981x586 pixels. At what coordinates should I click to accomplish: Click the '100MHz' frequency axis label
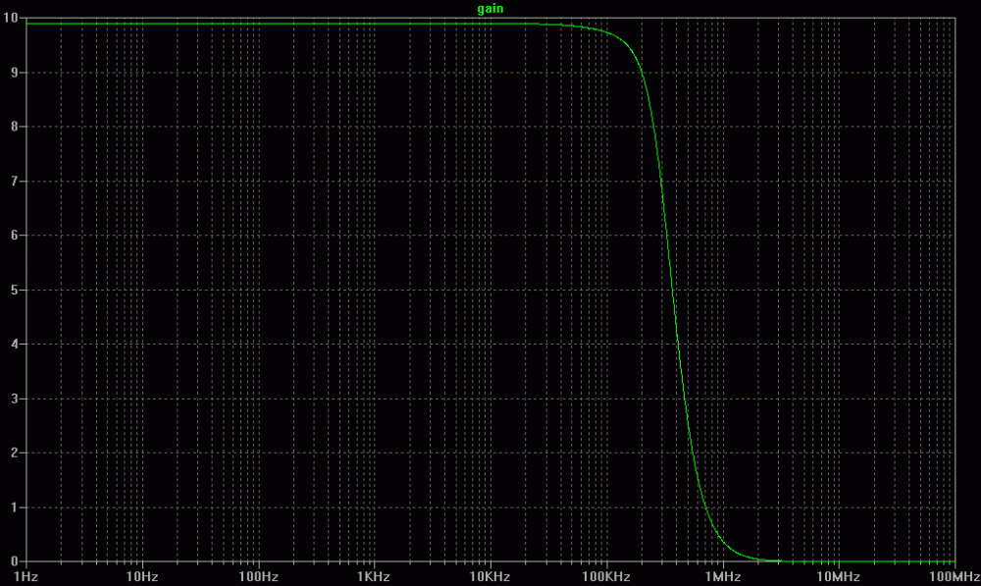[x=955, y=576]
